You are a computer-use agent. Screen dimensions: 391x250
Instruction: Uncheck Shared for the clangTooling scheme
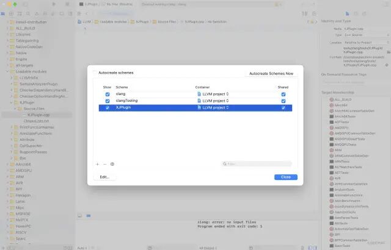(x=283, y=101)
